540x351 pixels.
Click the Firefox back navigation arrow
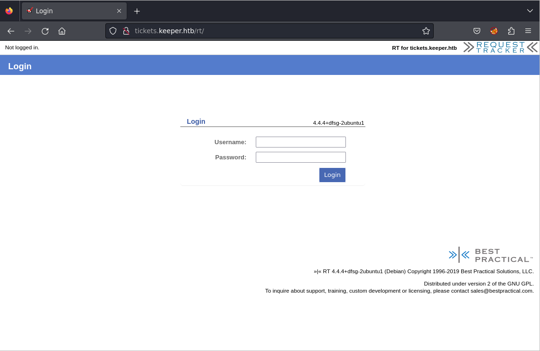pyautogui.click(x=10, y=31)
